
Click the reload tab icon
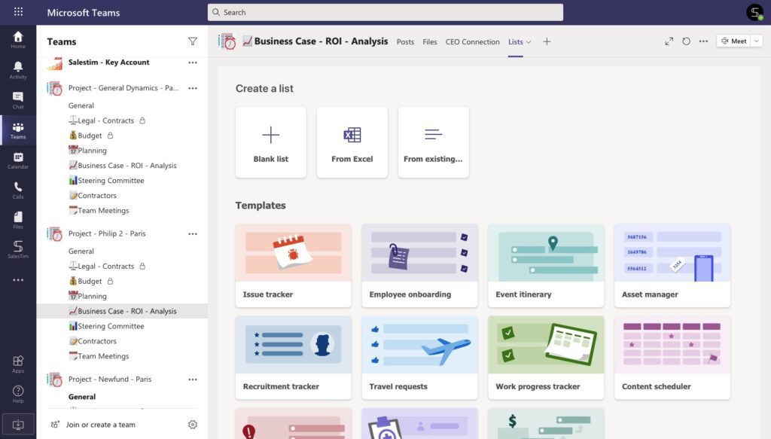click(x=686, y=41)
